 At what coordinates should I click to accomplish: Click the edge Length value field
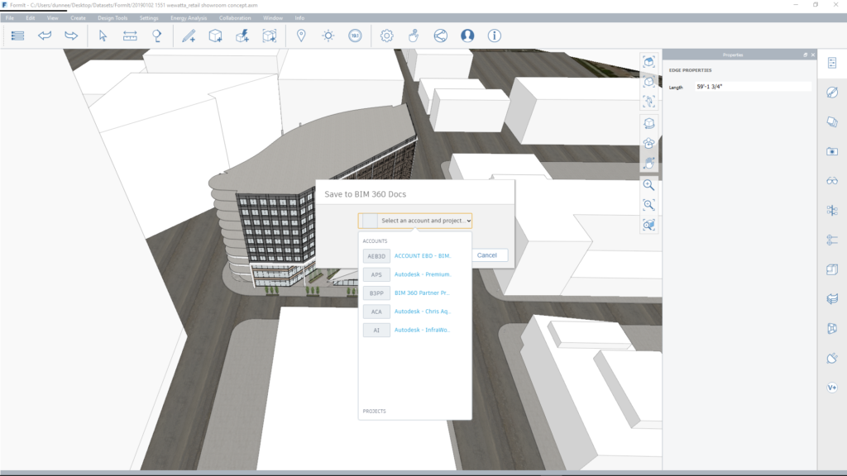[753, 87]
